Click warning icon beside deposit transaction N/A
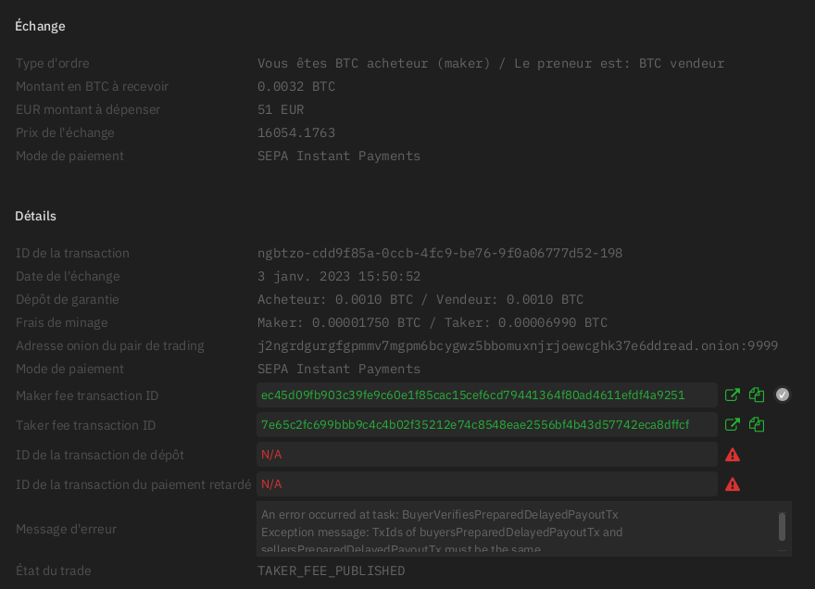815x589 pixels. coord(733,455)
